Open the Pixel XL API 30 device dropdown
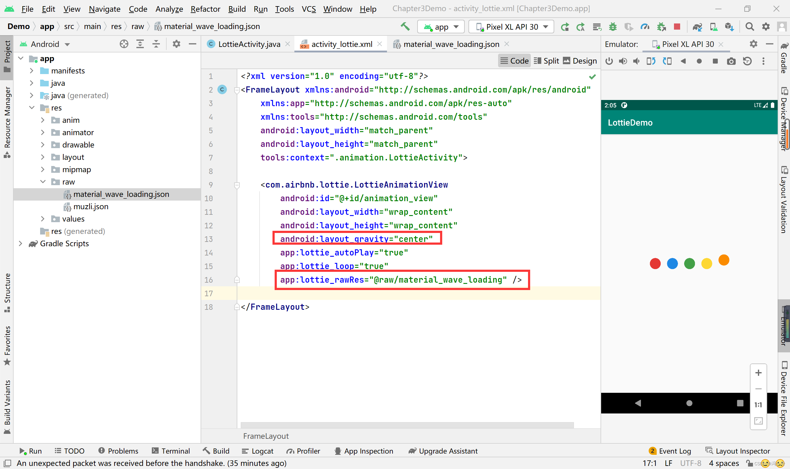Screen dimensions: 790x469 pos(511,27)
